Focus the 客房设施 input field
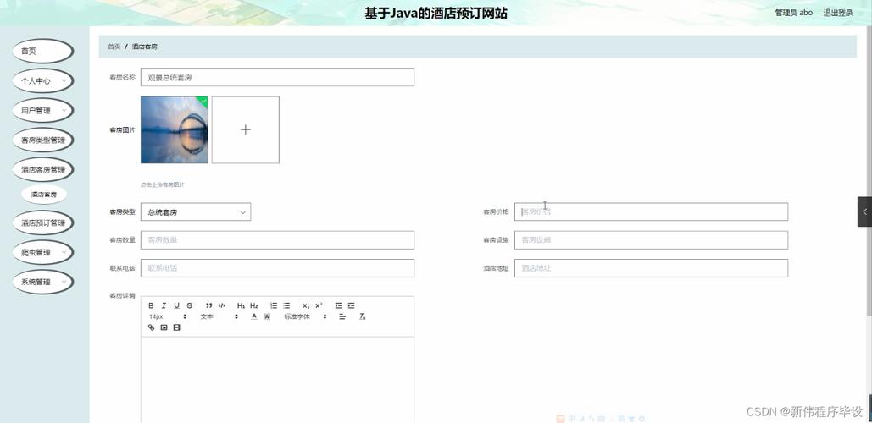This screenshot has width=872, height=423. click(x=651, y=239)
